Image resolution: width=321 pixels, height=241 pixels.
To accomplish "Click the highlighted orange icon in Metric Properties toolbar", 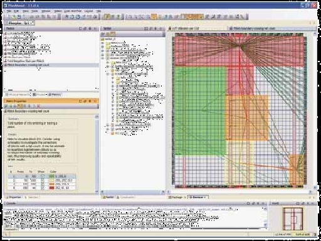I will tap(20, 106).
